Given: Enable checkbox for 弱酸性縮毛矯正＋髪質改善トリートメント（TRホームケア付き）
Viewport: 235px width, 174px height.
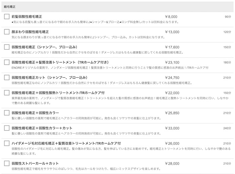Looking at the screenshot, I should pyautogui.click(x=7, y=62).
